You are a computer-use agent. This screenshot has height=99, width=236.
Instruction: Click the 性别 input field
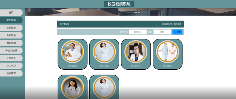pyautogui.click(x=162, y=32)
